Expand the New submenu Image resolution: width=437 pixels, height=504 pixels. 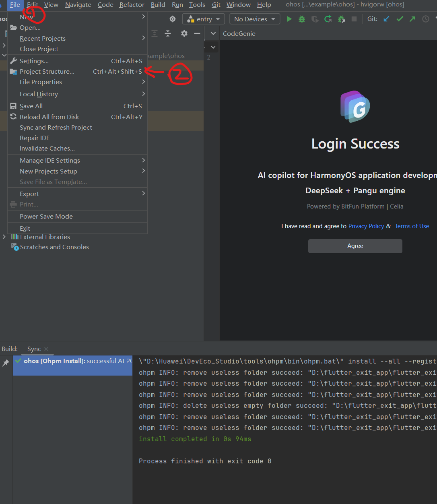click(144, 17)
